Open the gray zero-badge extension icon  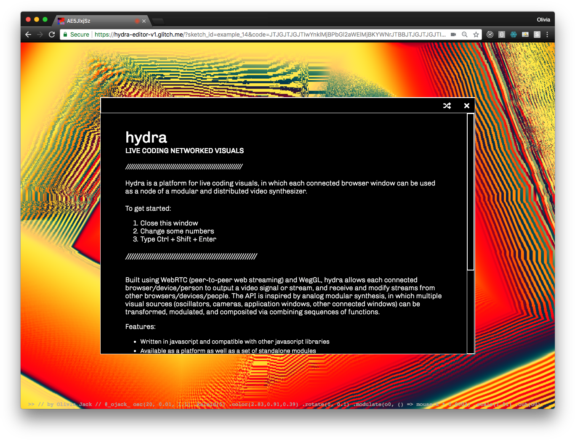[x=502, y=34]
